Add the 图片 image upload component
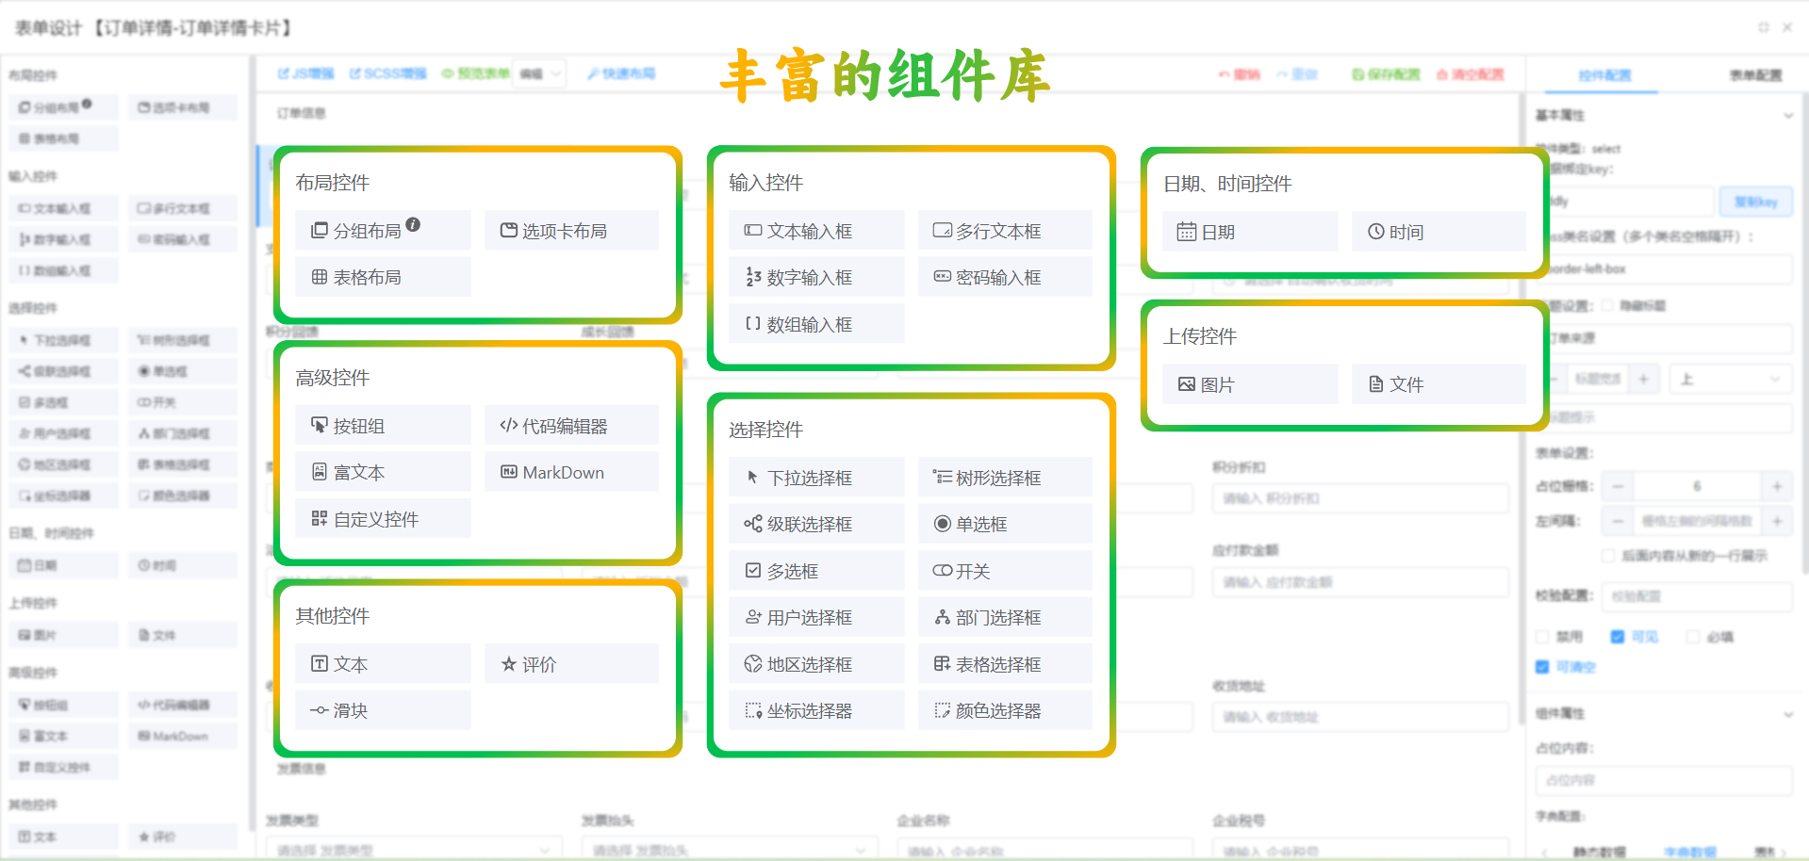Viewport: 1809px width, 861px height. pyautogui.click(x=1249, y=383)
